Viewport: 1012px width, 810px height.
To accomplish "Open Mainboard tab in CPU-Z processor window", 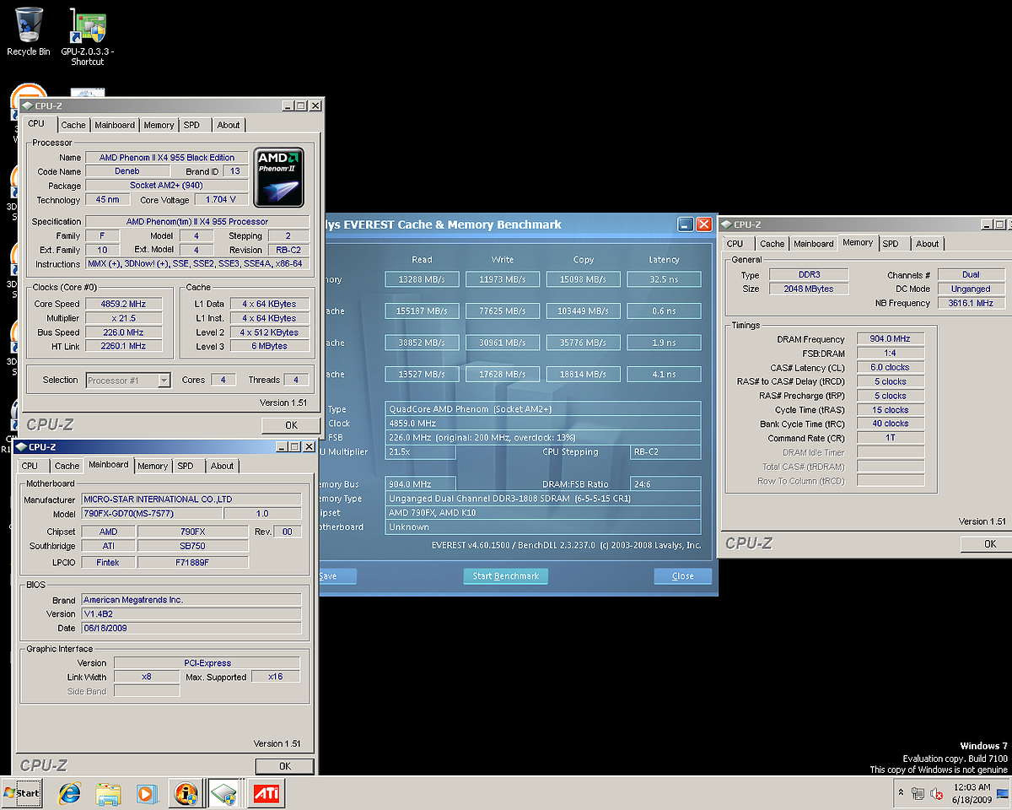I will pos(115,125).
